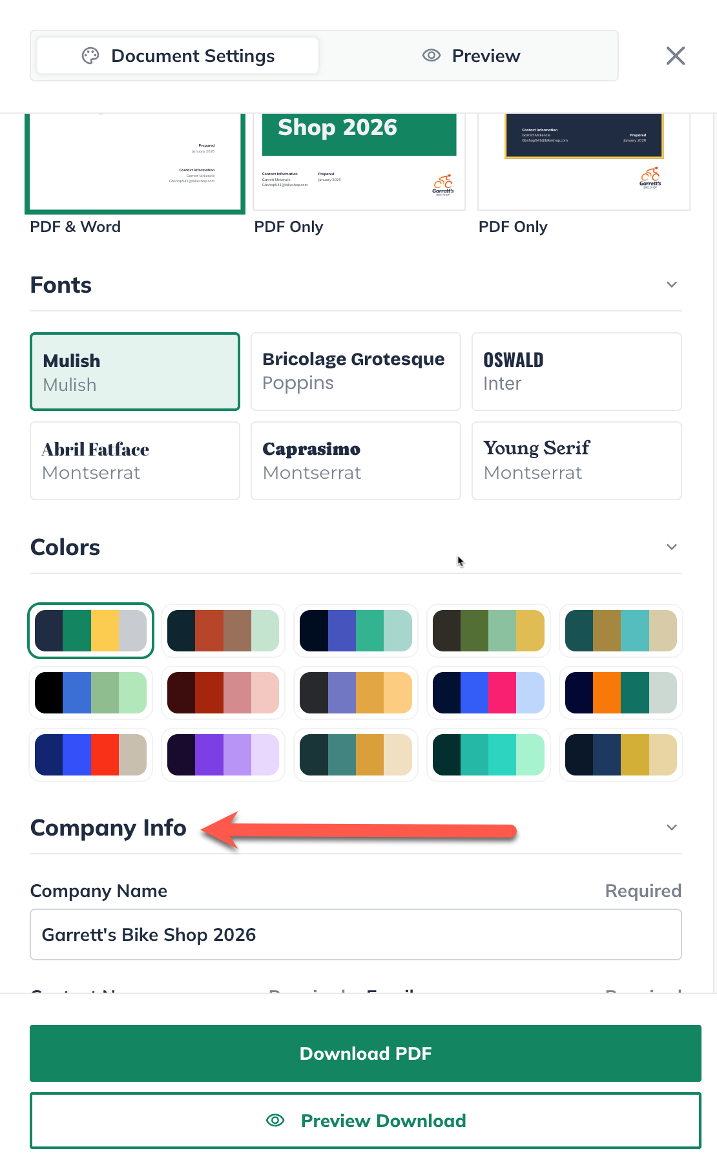Select the Young Serif font combination
Viewport: 717px width, 1171px height.
coord(576,461)
